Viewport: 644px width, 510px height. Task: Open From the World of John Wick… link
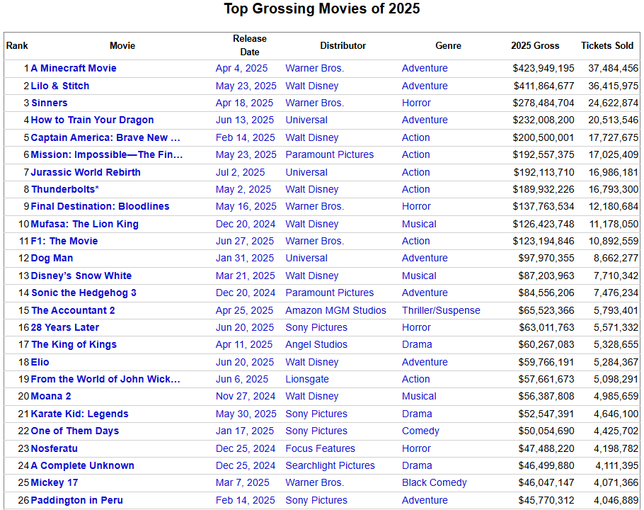point(105,380)
